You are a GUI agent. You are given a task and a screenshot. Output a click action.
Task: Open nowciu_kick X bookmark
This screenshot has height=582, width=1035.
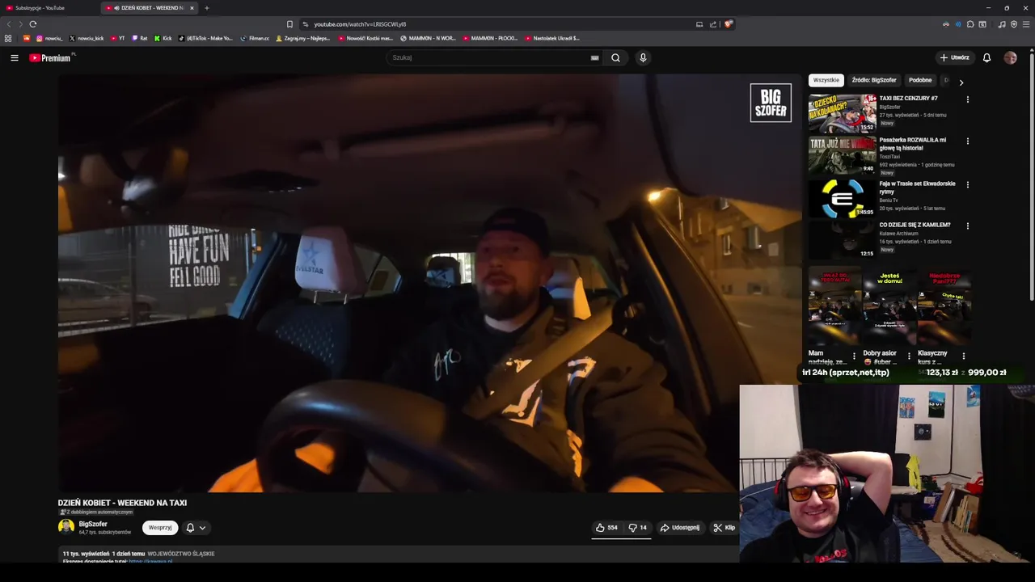[x=87, y=38]
